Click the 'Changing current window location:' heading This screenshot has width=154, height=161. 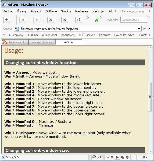coord(42,62)
